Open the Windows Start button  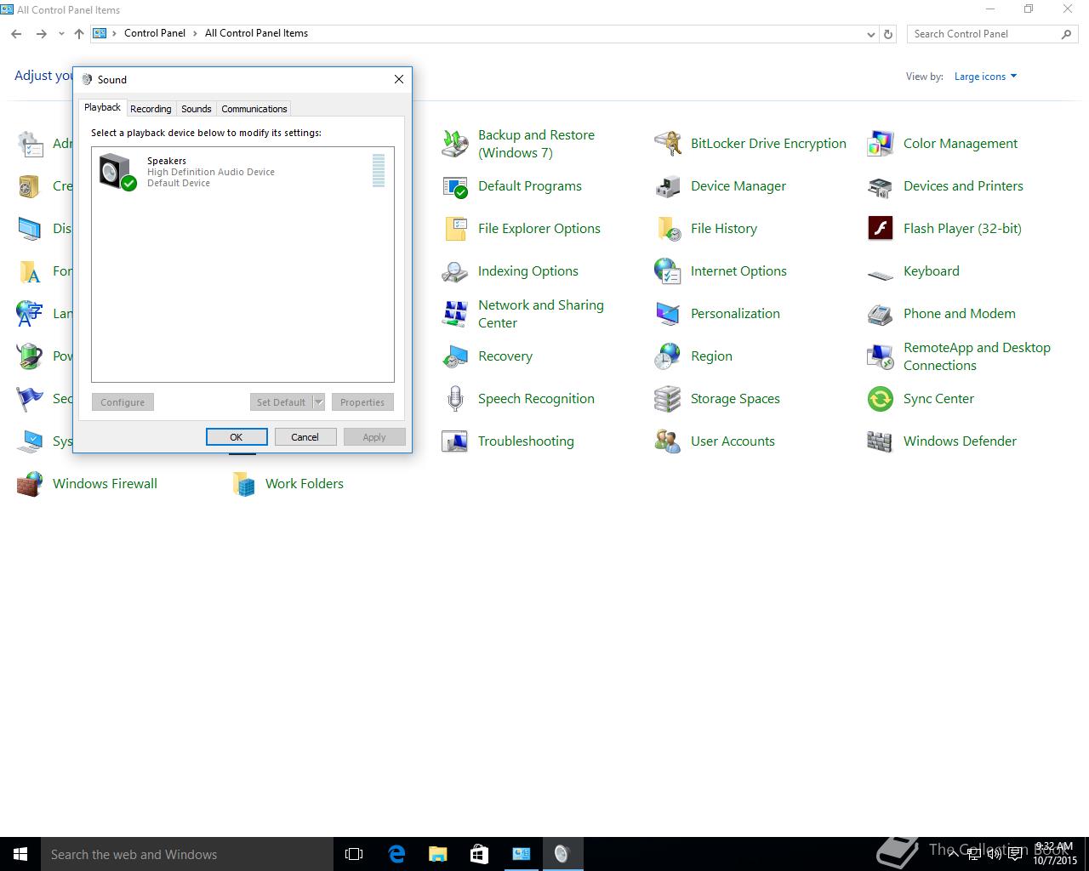pos(20,854)
